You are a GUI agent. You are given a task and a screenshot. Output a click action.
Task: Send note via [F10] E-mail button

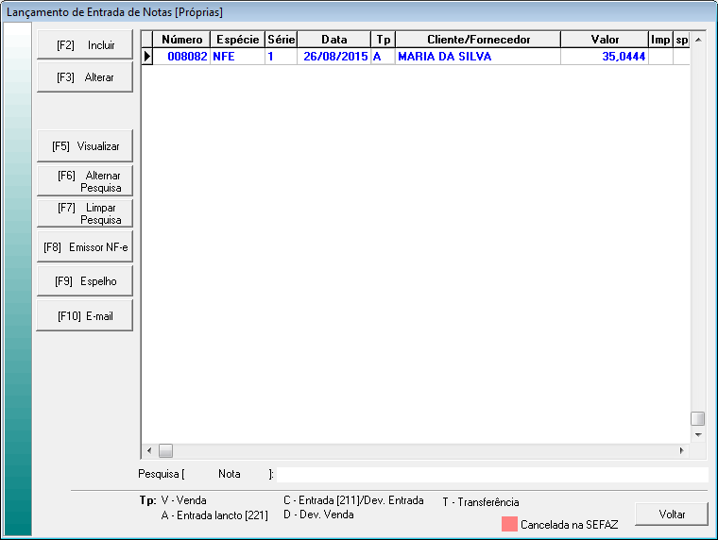pyautogui.click(x=85, y=316)
